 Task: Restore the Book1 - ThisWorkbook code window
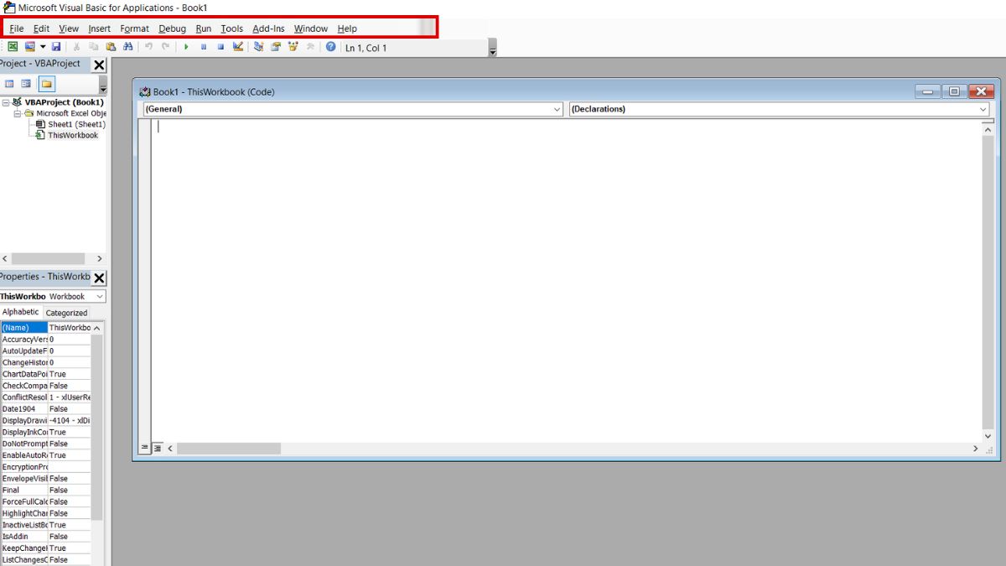(x=955, y=91)
